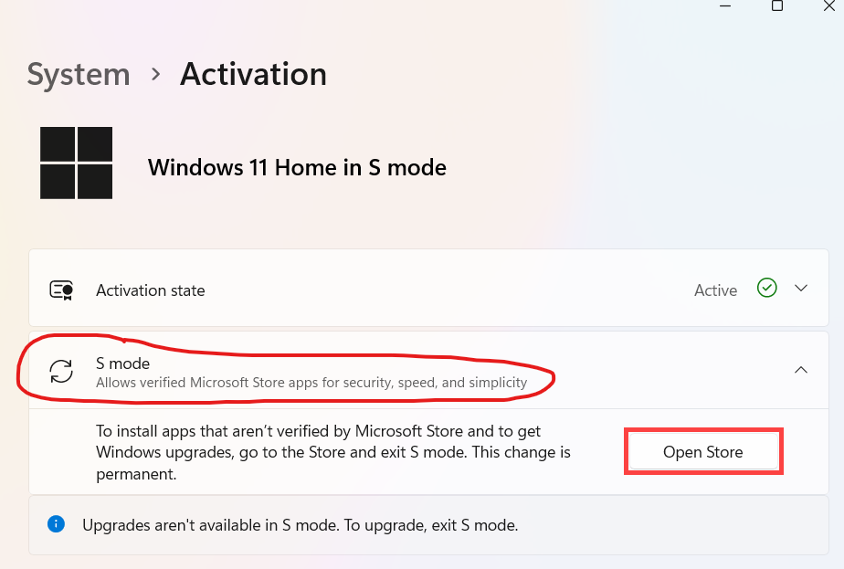Collapse the S mode section chevron

(801, 370)
